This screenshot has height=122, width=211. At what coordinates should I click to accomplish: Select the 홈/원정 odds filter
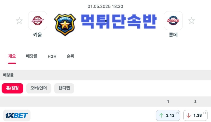click(x=12, y=88)
